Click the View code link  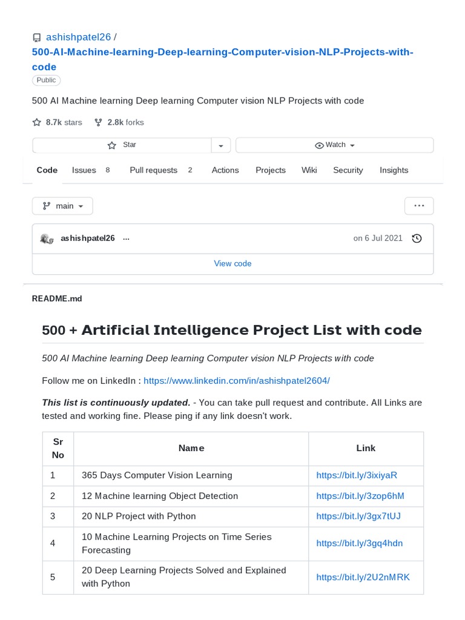pyautogui.click(x=232, y=263)
